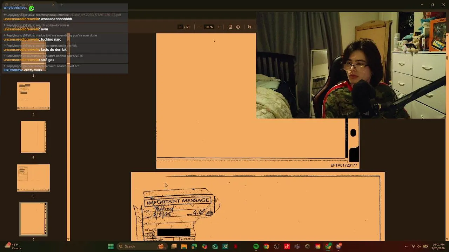Open the Wi-Fi network tray icon
The height and width of the screenshot is (252, 449).
pyautogui.click(x=414, y=246)
